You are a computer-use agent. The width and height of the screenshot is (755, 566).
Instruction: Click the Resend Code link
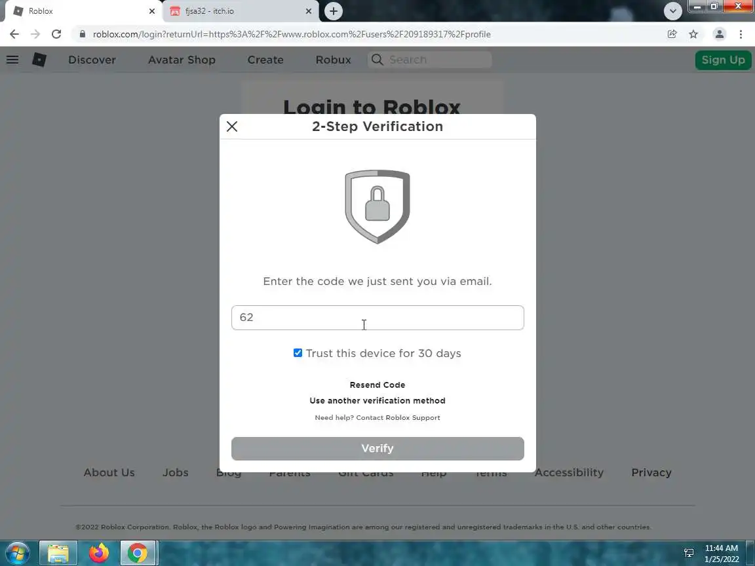[x=377, y=385]
